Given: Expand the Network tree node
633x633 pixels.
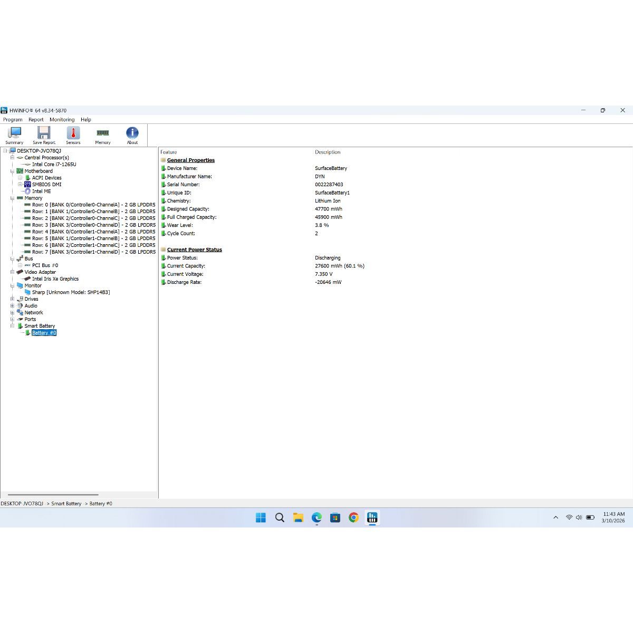Looking at the screenshot, I should [12, 313].
